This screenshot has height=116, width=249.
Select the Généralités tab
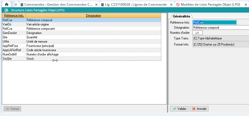[181, 16]
